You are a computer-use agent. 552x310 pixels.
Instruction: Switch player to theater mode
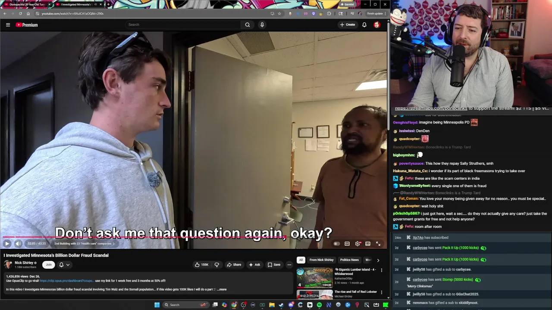tap(368, 244)
